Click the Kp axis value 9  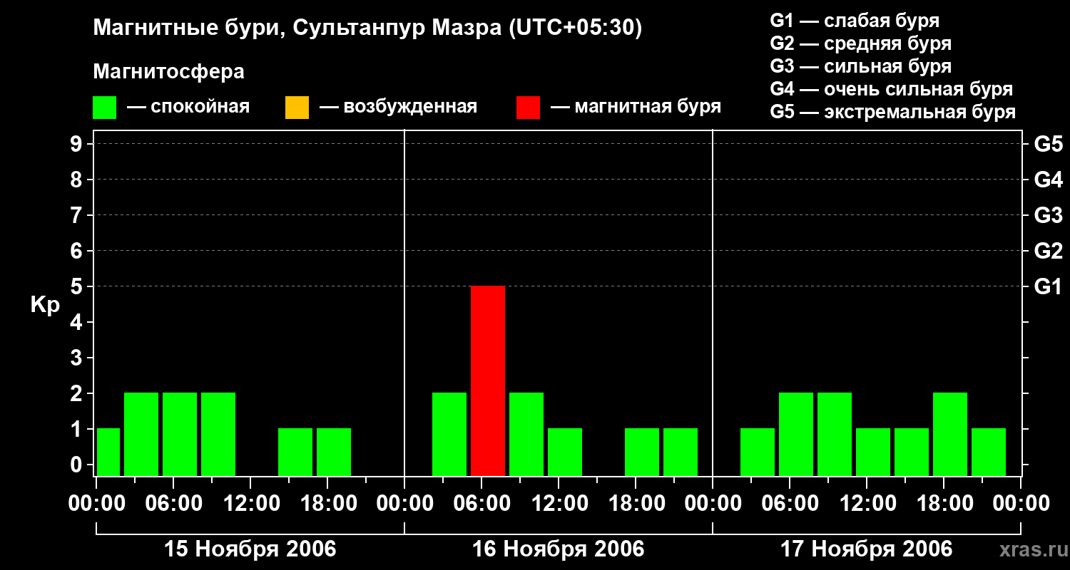point(78,144)
